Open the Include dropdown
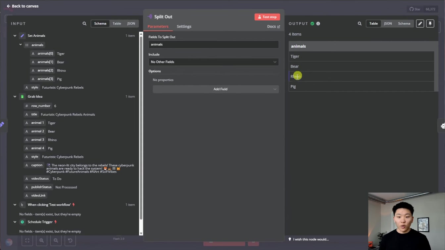 point(214,62)
